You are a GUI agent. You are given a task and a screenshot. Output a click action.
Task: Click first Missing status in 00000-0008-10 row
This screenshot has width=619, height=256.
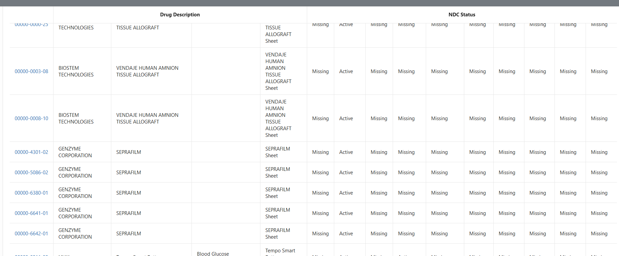(320, 118)
